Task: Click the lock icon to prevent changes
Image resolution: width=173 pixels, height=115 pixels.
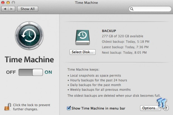Action: [x=8, y=107]
